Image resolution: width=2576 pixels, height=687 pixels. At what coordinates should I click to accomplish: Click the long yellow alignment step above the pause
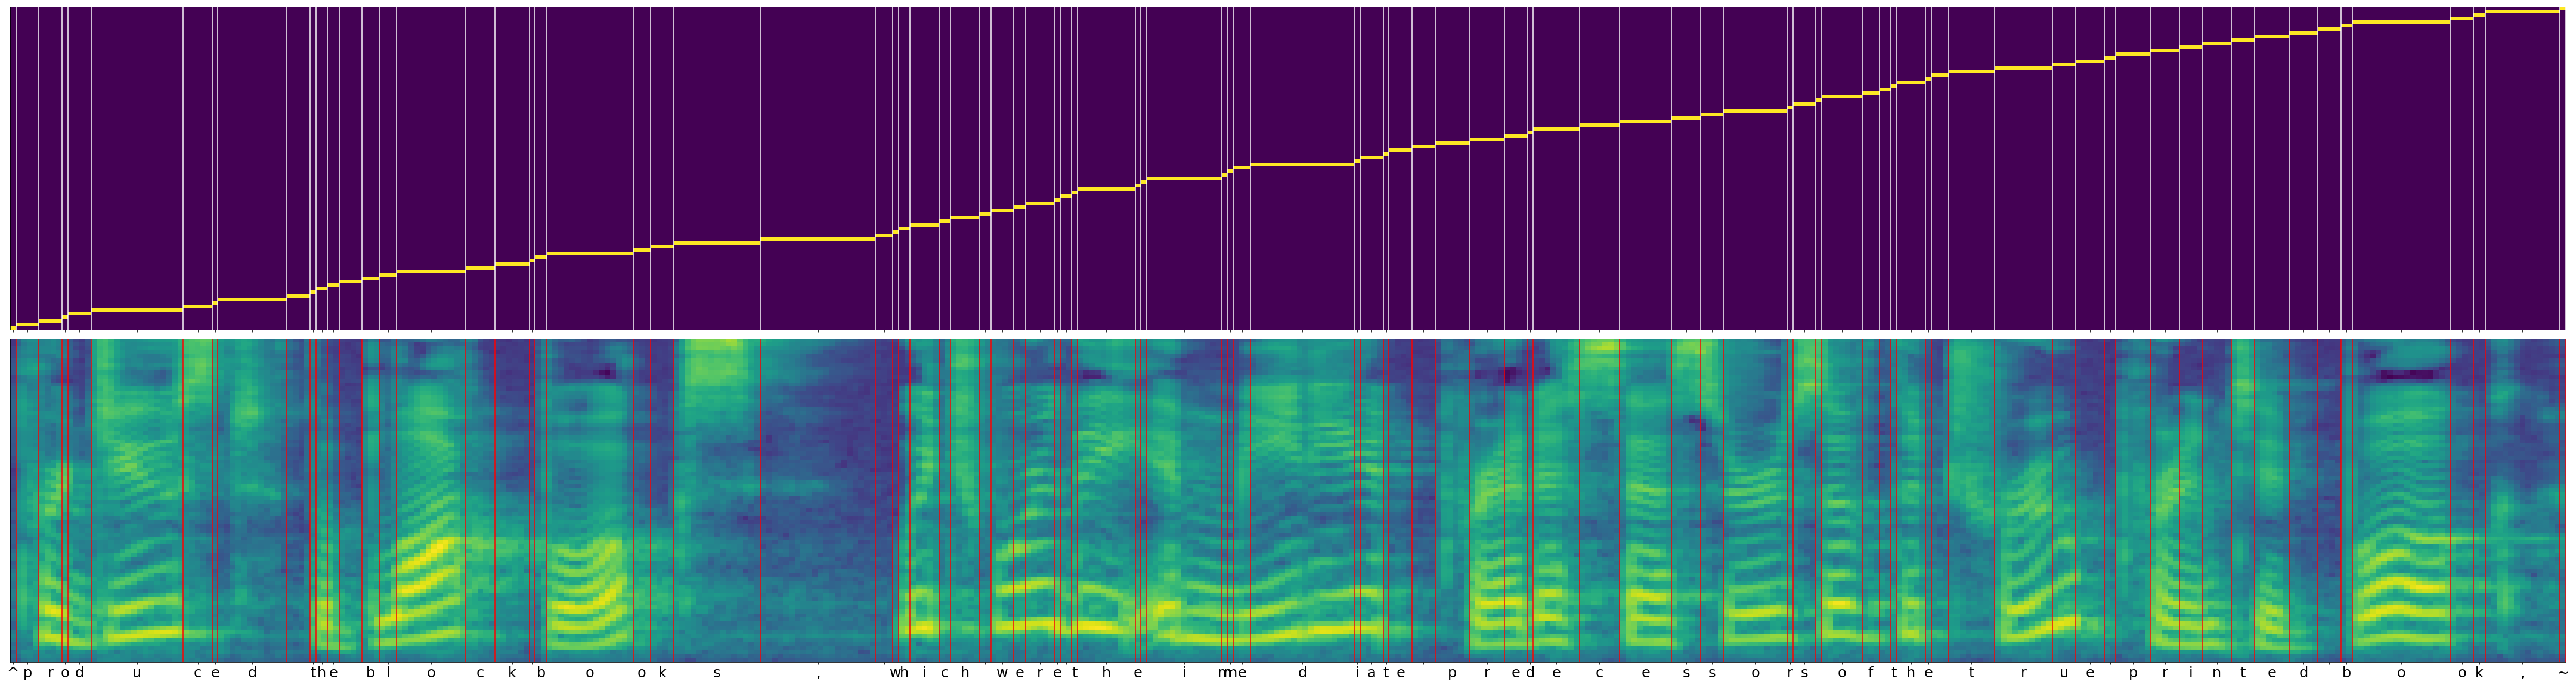click(817, 240)
